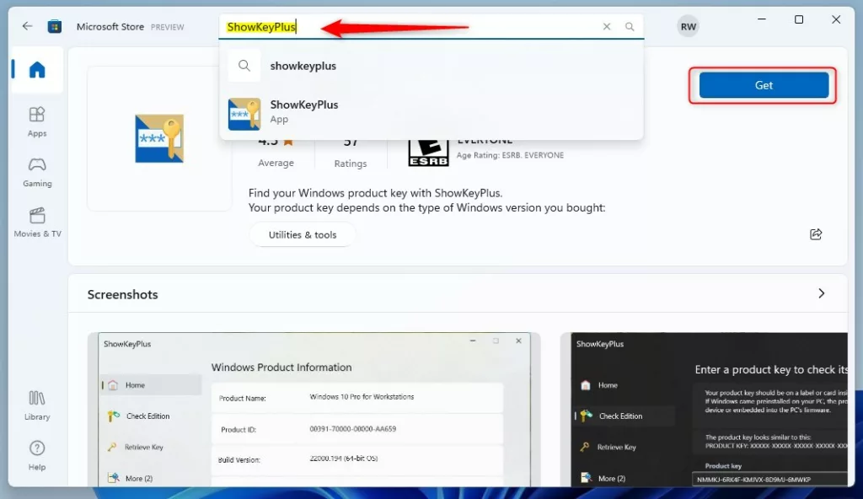Click 'Find your Windows product key' description
The image size is (863, 499).
point(375,193)
